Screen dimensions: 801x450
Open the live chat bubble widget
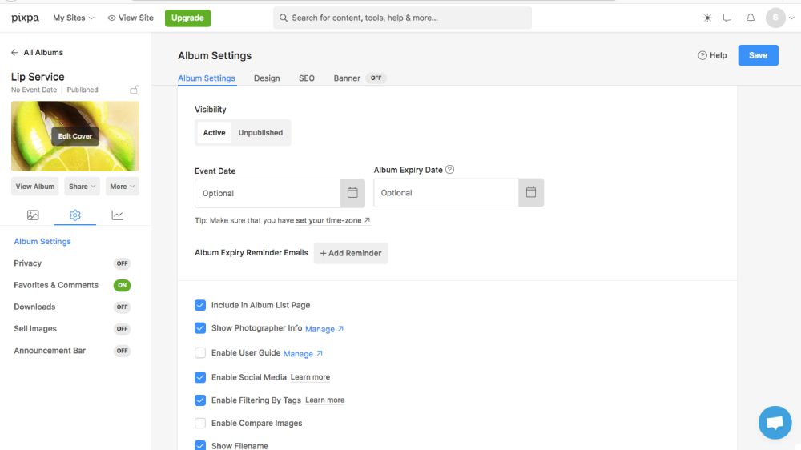pyautogui.click(x=775, y=423)
